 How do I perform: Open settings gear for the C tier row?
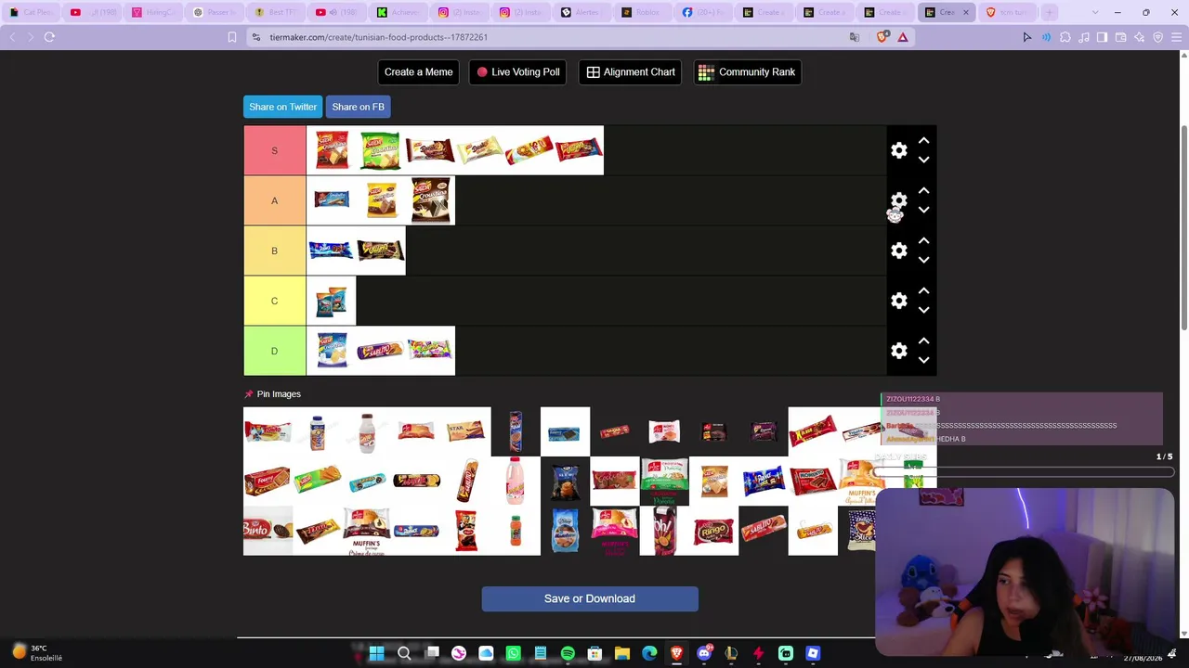tap(899, 301)
